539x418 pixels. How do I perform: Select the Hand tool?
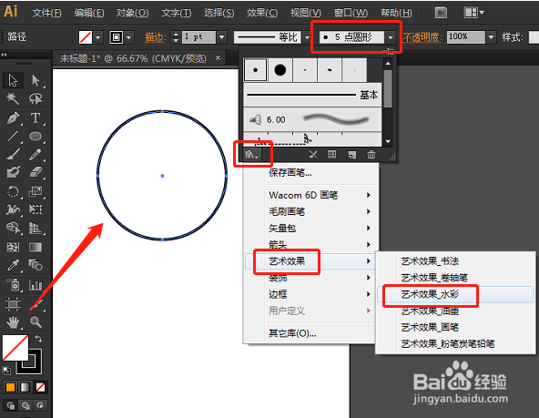coord(13,322)
